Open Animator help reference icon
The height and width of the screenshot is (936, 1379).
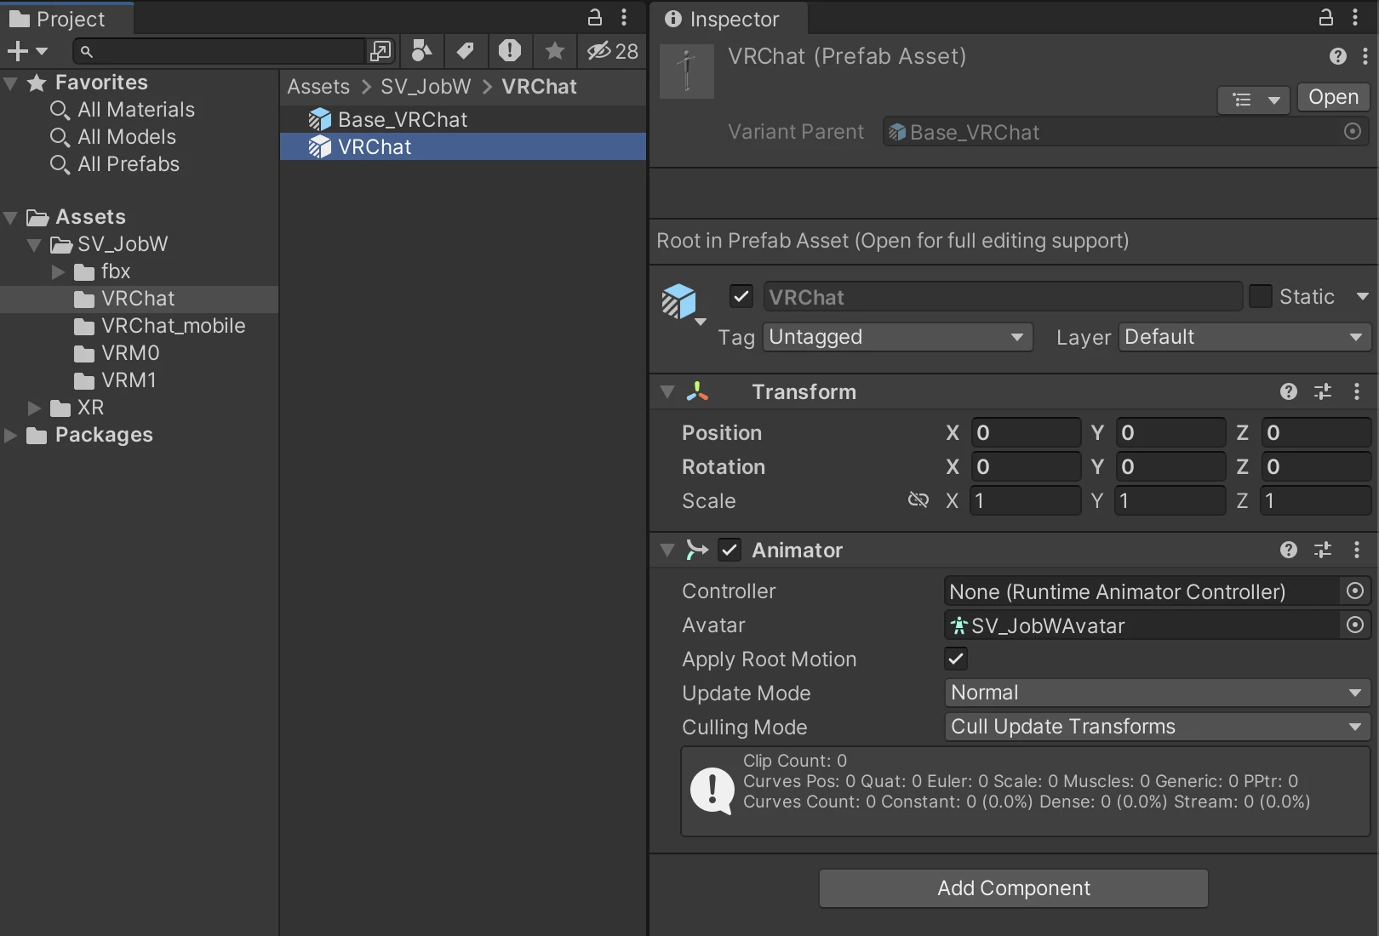click(x=1289, y=550)
